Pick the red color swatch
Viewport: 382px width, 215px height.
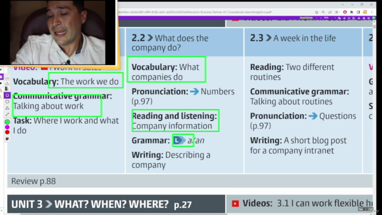click(7, 132)
